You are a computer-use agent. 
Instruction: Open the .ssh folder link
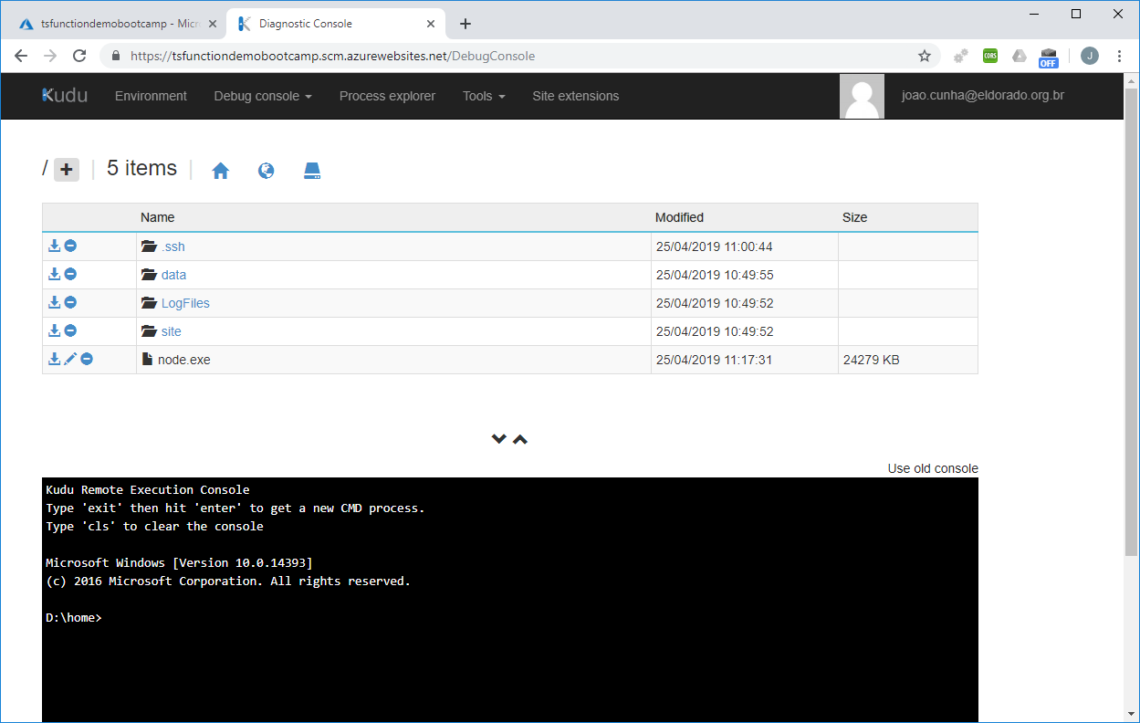coord(173,246)
